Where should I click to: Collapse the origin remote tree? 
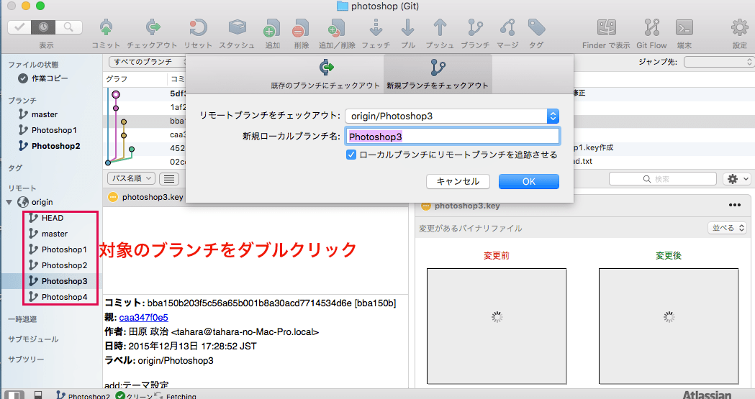point(9,203)
